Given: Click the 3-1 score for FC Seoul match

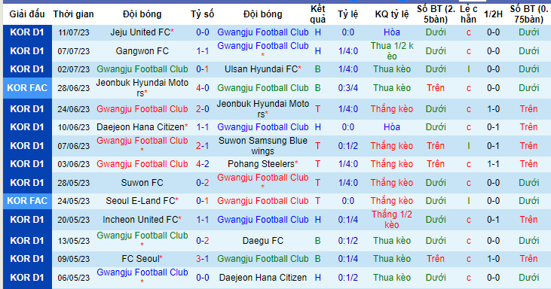Looking at the screenshot, I should (203, 259).
